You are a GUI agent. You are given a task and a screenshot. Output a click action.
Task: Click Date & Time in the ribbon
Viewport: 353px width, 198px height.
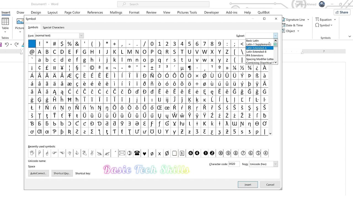pos(292,25)
